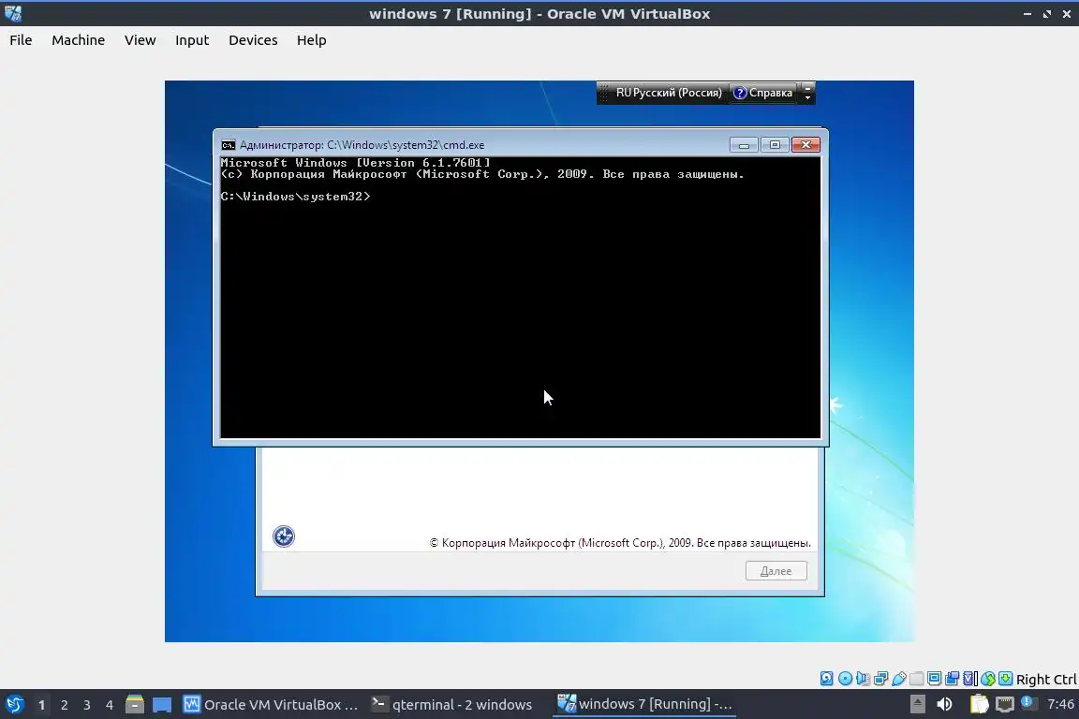Click the show desktop icon in the panel
The width and height of the screenshot is (1079, 719).
tap(162, 705)
